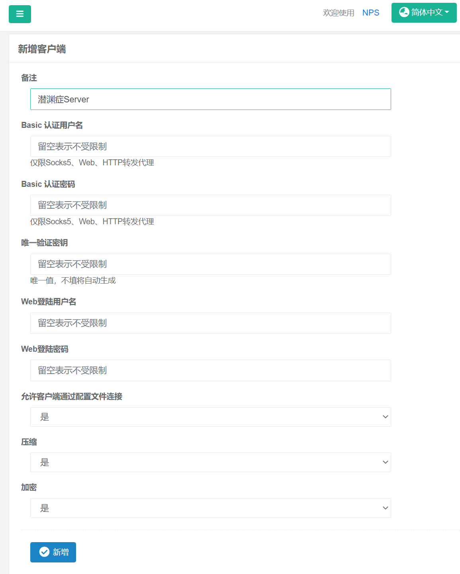Expand the 加密 encryption dropdown
Image resolution: width=460 pixels, height=574 pixels.
[210, 508]
